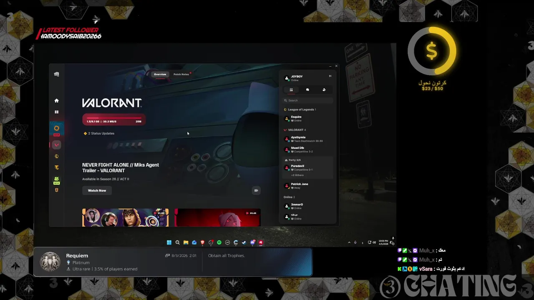Open the Mail taskbar icon

point(194,242)
